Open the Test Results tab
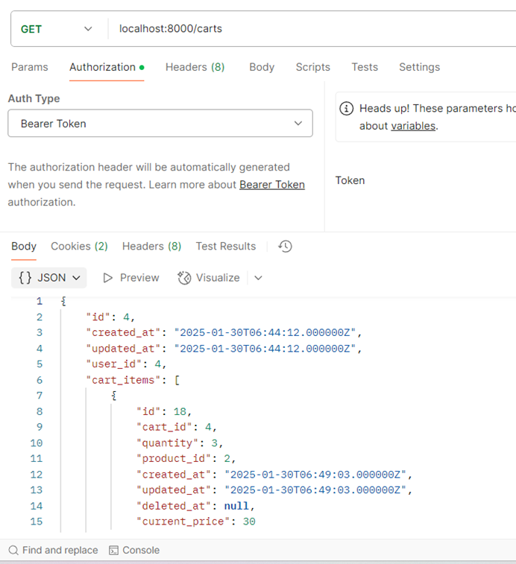This screenshot has width=516, height=564. 225,247
